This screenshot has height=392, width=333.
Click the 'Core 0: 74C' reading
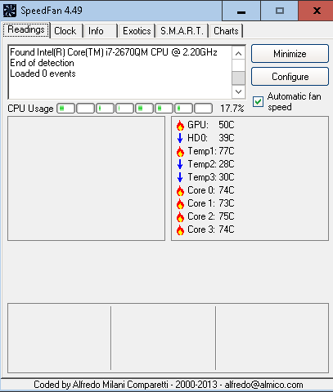(x=211, y=190)
